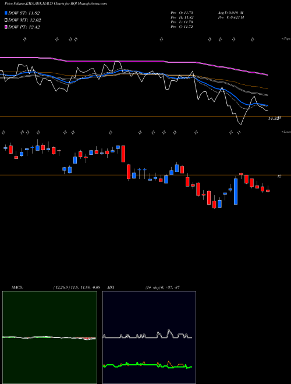Screen dimensions: 291x384
Task: Click the Pre O: 11.73 value
Action: tap(182, 13)
